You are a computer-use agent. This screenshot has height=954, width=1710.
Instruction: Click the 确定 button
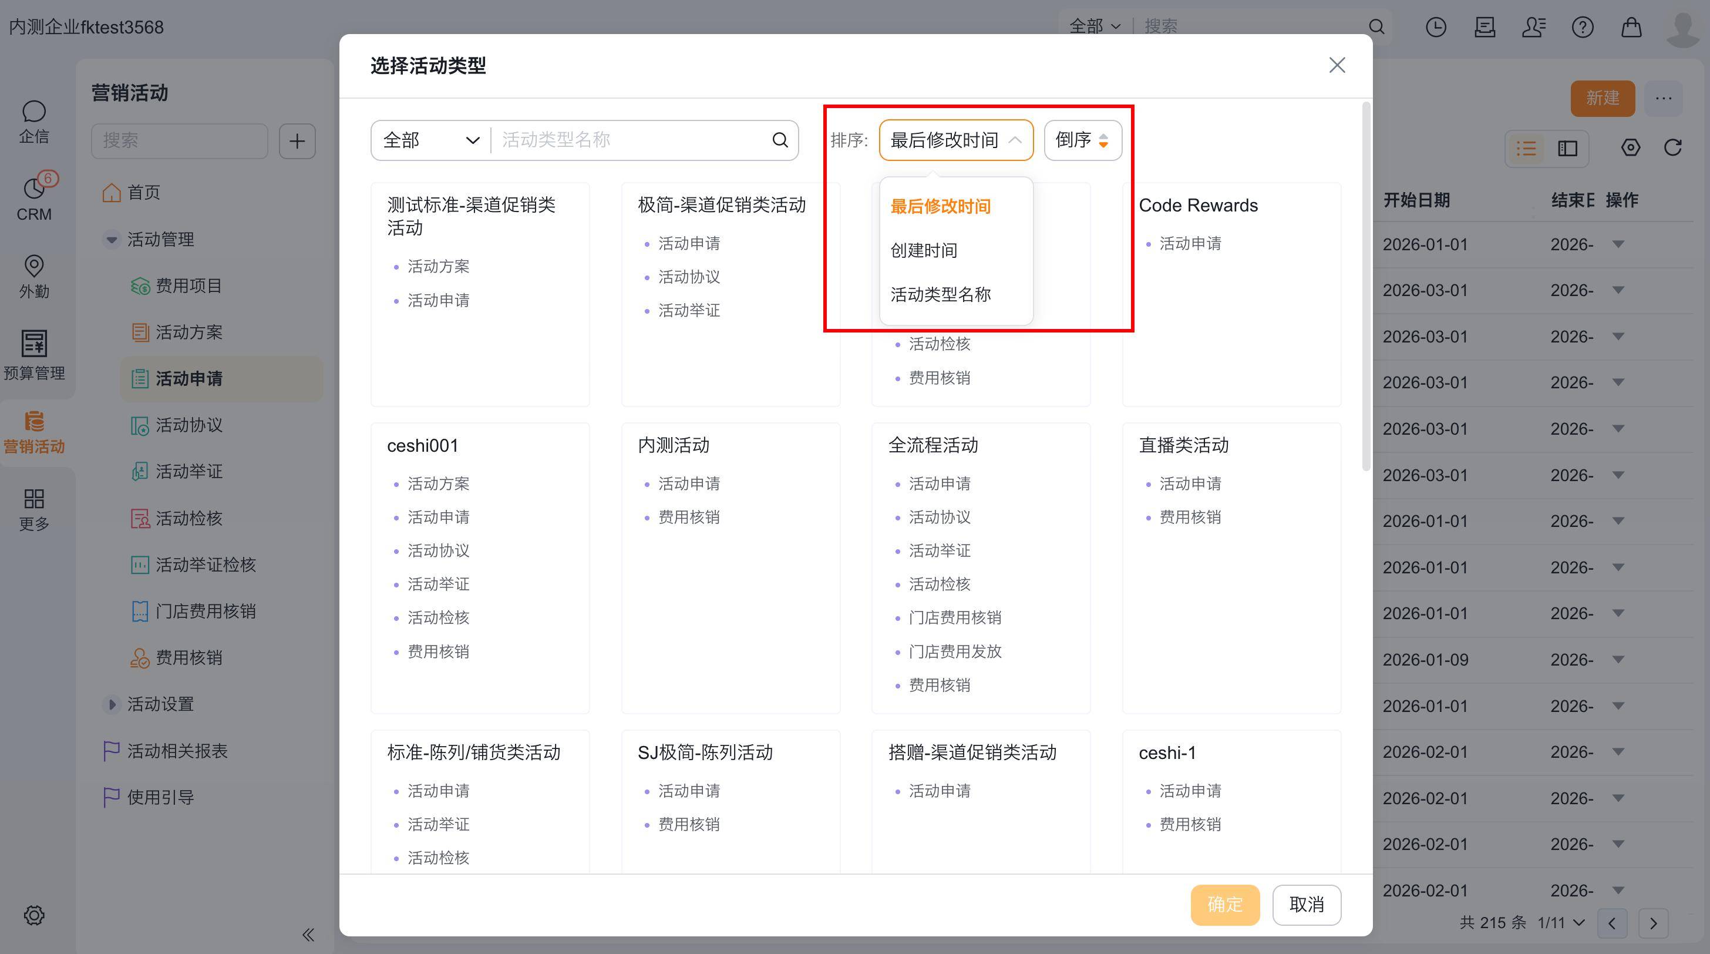1224,904
